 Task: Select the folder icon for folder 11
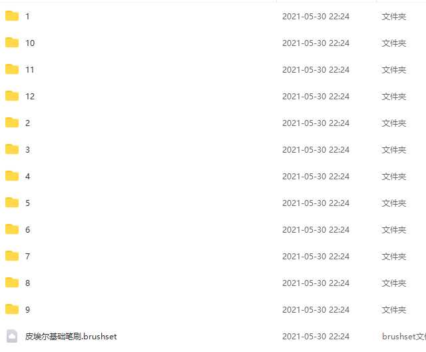[x=12, y=69]
